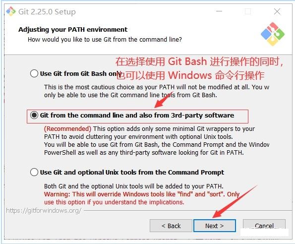Continue with the "Next >" button
The image size is (295, 244).
215,226
